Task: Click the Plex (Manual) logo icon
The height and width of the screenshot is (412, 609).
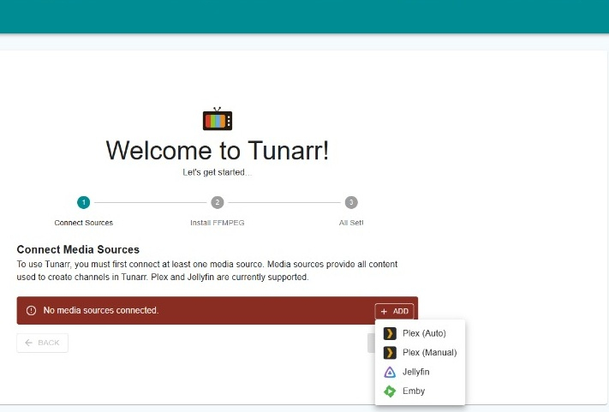Action: pyautogui.click(x=390, y=353)
